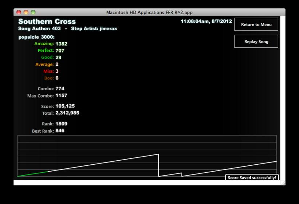Click the window title bar text
Image resolution: width=299 pixels, height=204 pixels.
point(149,12)
